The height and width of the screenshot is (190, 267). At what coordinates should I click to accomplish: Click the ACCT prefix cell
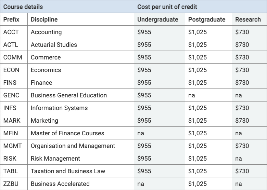point(11,32)
